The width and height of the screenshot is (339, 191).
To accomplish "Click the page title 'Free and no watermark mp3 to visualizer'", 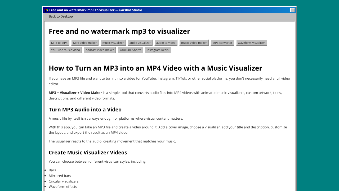I will (119, 31).
